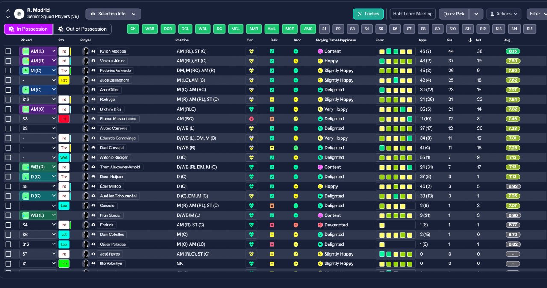Expand the Quick Pick arrow dropdown
The width and height of the screenshot is (547, 288).
[x=476, y=14]
